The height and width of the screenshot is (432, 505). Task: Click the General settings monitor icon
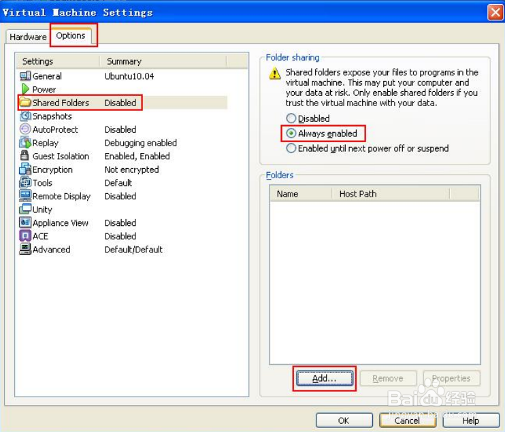point(25,76)
